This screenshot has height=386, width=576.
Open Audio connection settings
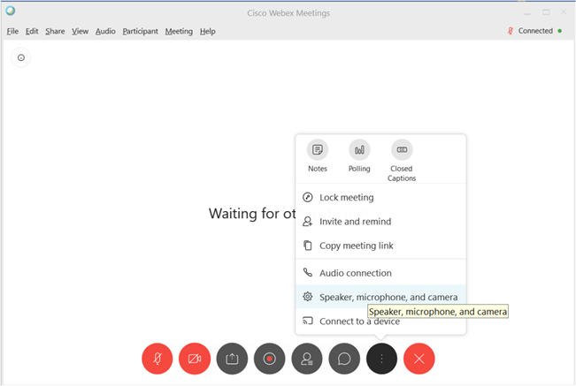click(355, 273)
